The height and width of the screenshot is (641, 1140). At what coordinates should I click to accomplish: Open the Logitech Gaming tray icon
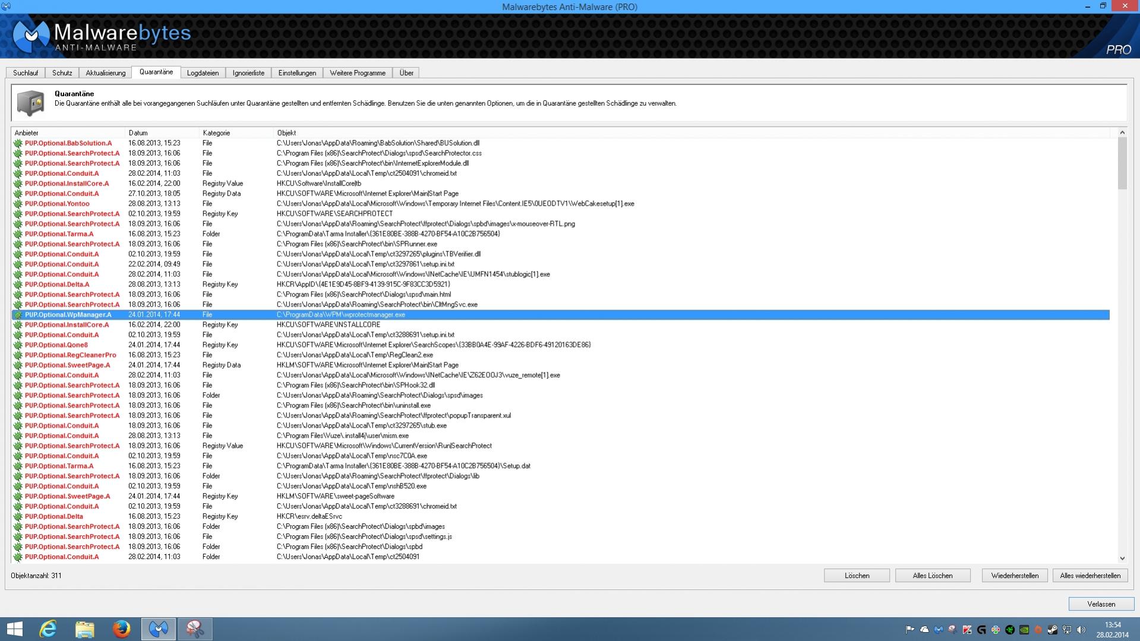coord(981,630)
